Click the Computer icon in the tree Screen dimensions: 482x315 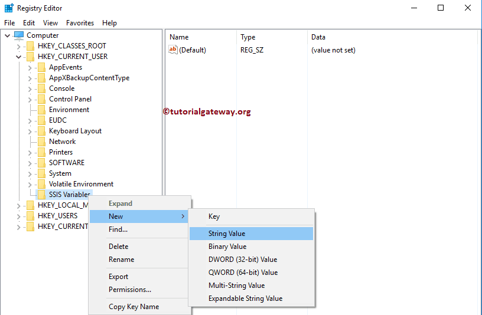(x=19, y=35)
